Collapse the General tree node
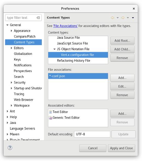 pos(7,25)
